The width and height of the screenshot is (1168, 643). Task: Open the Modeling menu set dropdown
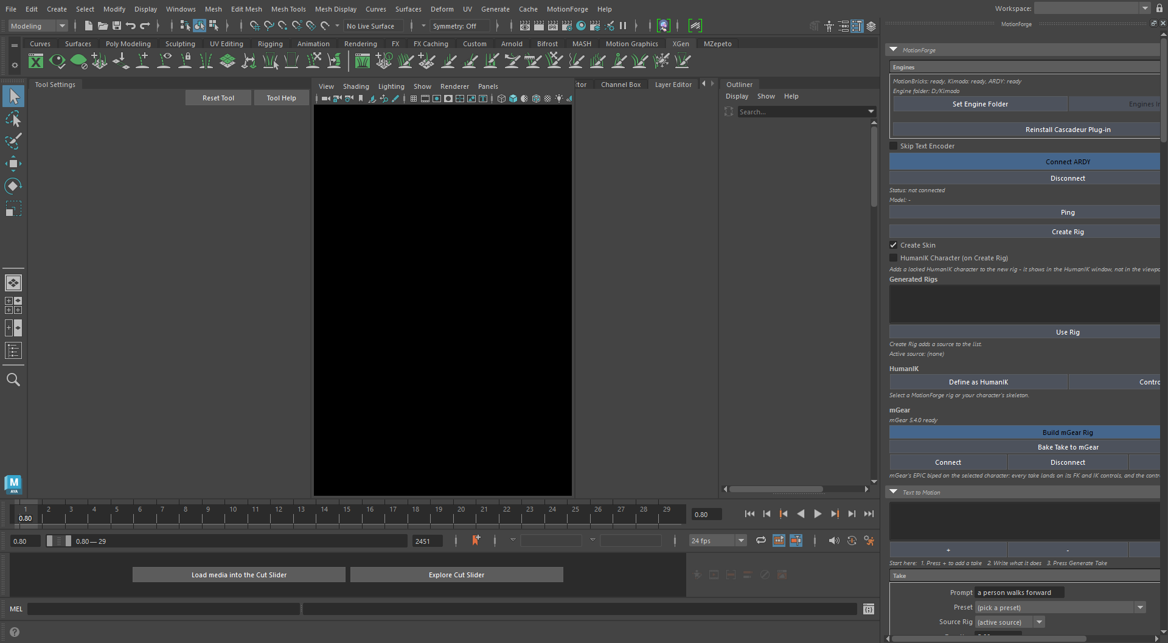point(38,26)
